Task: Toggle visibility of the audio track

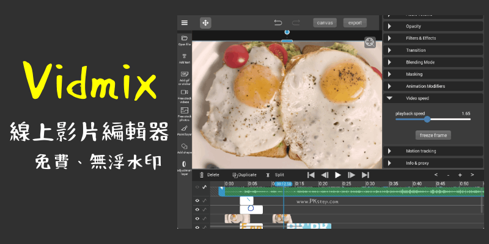Action: [x=197, y=187]
